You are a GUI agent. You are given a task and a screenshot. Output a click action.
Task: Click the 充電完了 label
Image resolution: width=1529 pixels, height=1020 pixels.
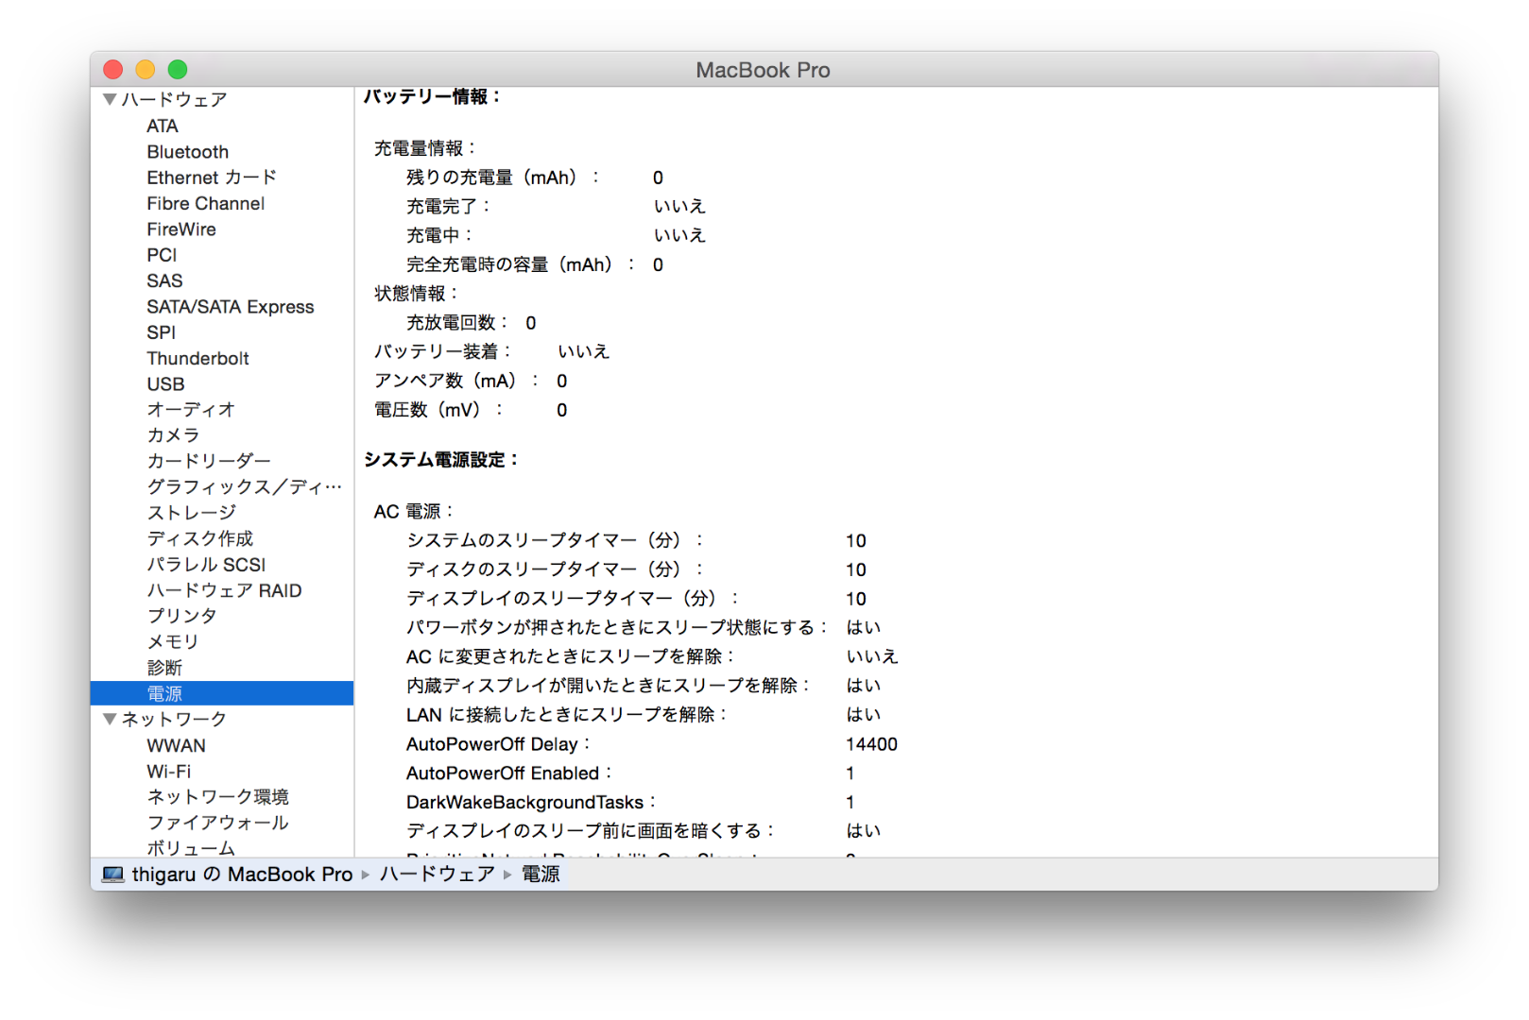(x=449, y=206)
